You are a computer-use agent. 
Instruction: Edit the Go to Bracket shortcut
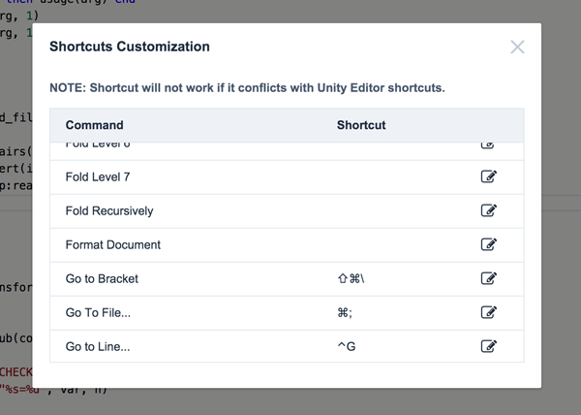(x=488, y=278)
